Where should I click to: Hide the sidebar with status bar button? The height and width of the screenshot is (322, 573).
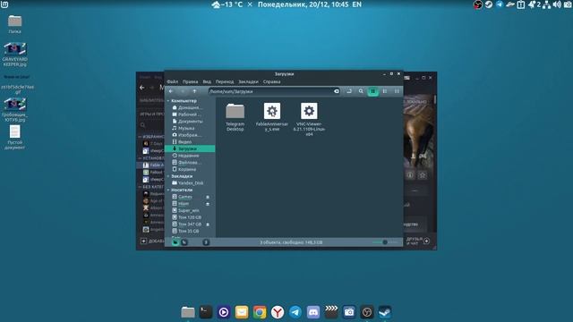206,242
